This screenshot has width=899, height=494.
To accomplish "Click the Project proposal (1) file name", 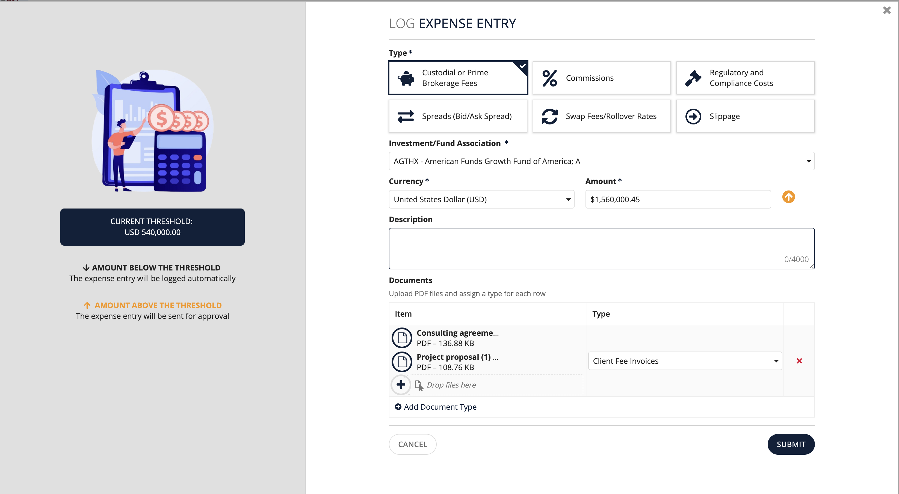I will (457, 357).
